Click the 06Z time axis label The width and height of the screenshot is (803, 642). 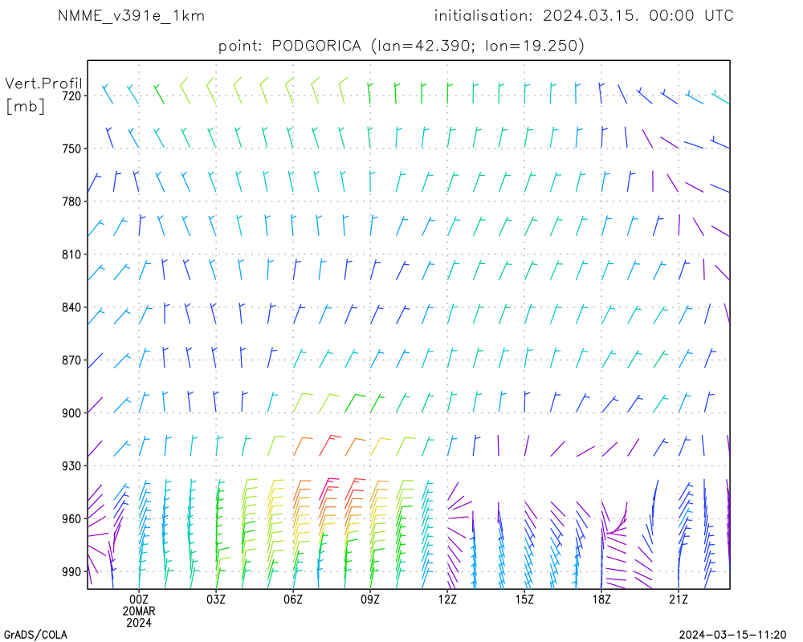[x=293, y=599]
